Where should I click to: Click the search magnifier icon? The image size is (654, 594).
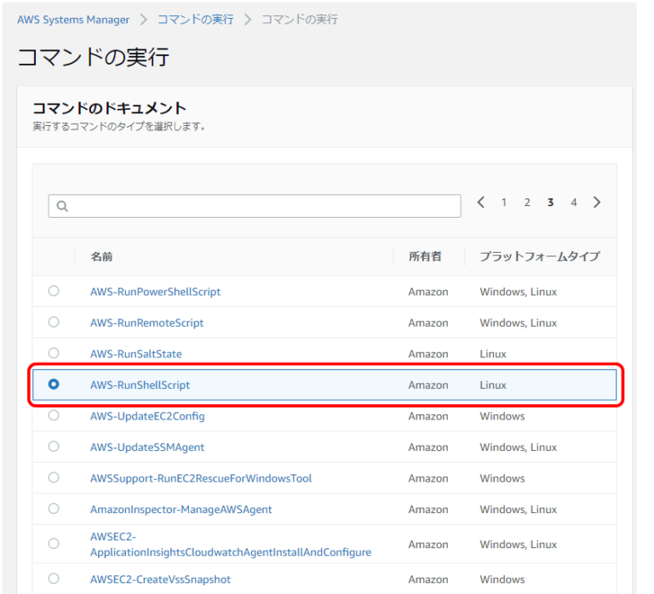click(x=62, y=206)
